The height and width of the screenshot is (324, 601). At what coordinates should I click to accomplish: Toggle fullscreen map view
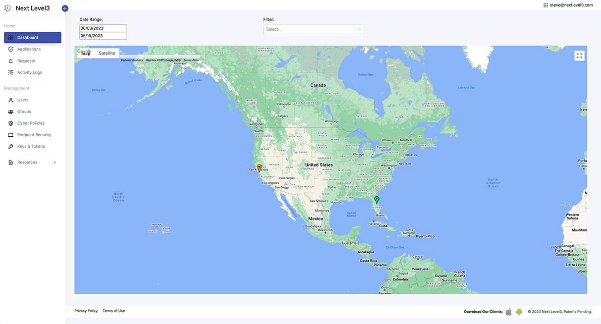tap(579, 56)
